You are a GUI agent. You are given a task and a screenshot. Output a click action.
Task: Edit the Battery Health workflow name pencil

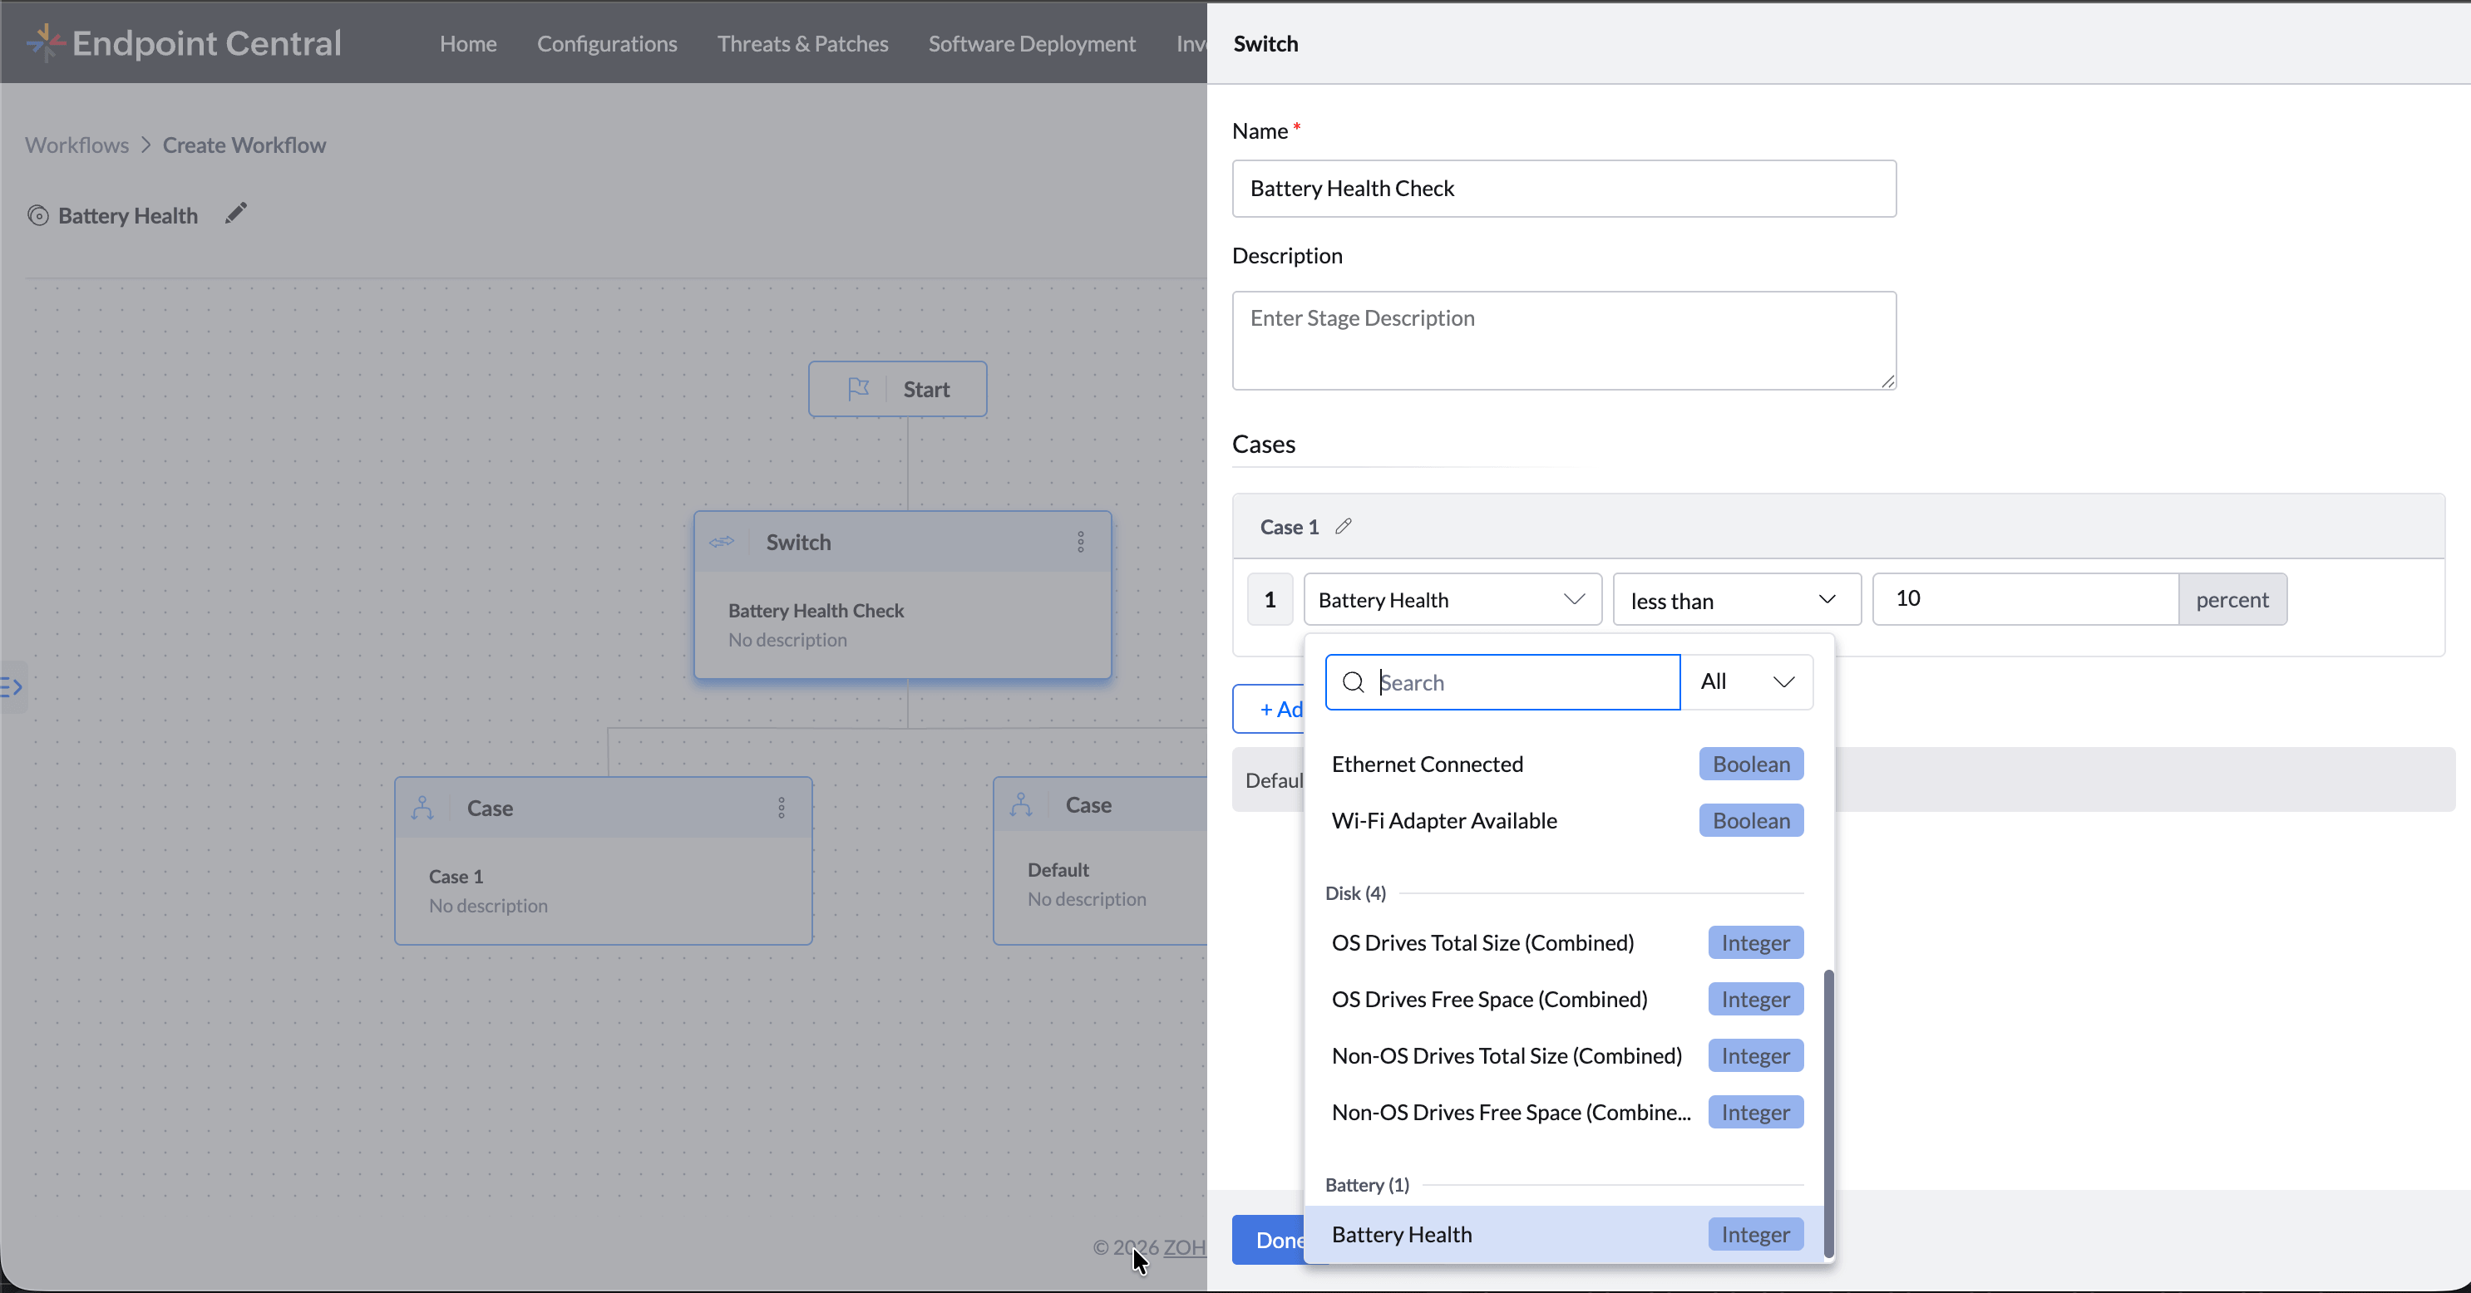point(236,214)
